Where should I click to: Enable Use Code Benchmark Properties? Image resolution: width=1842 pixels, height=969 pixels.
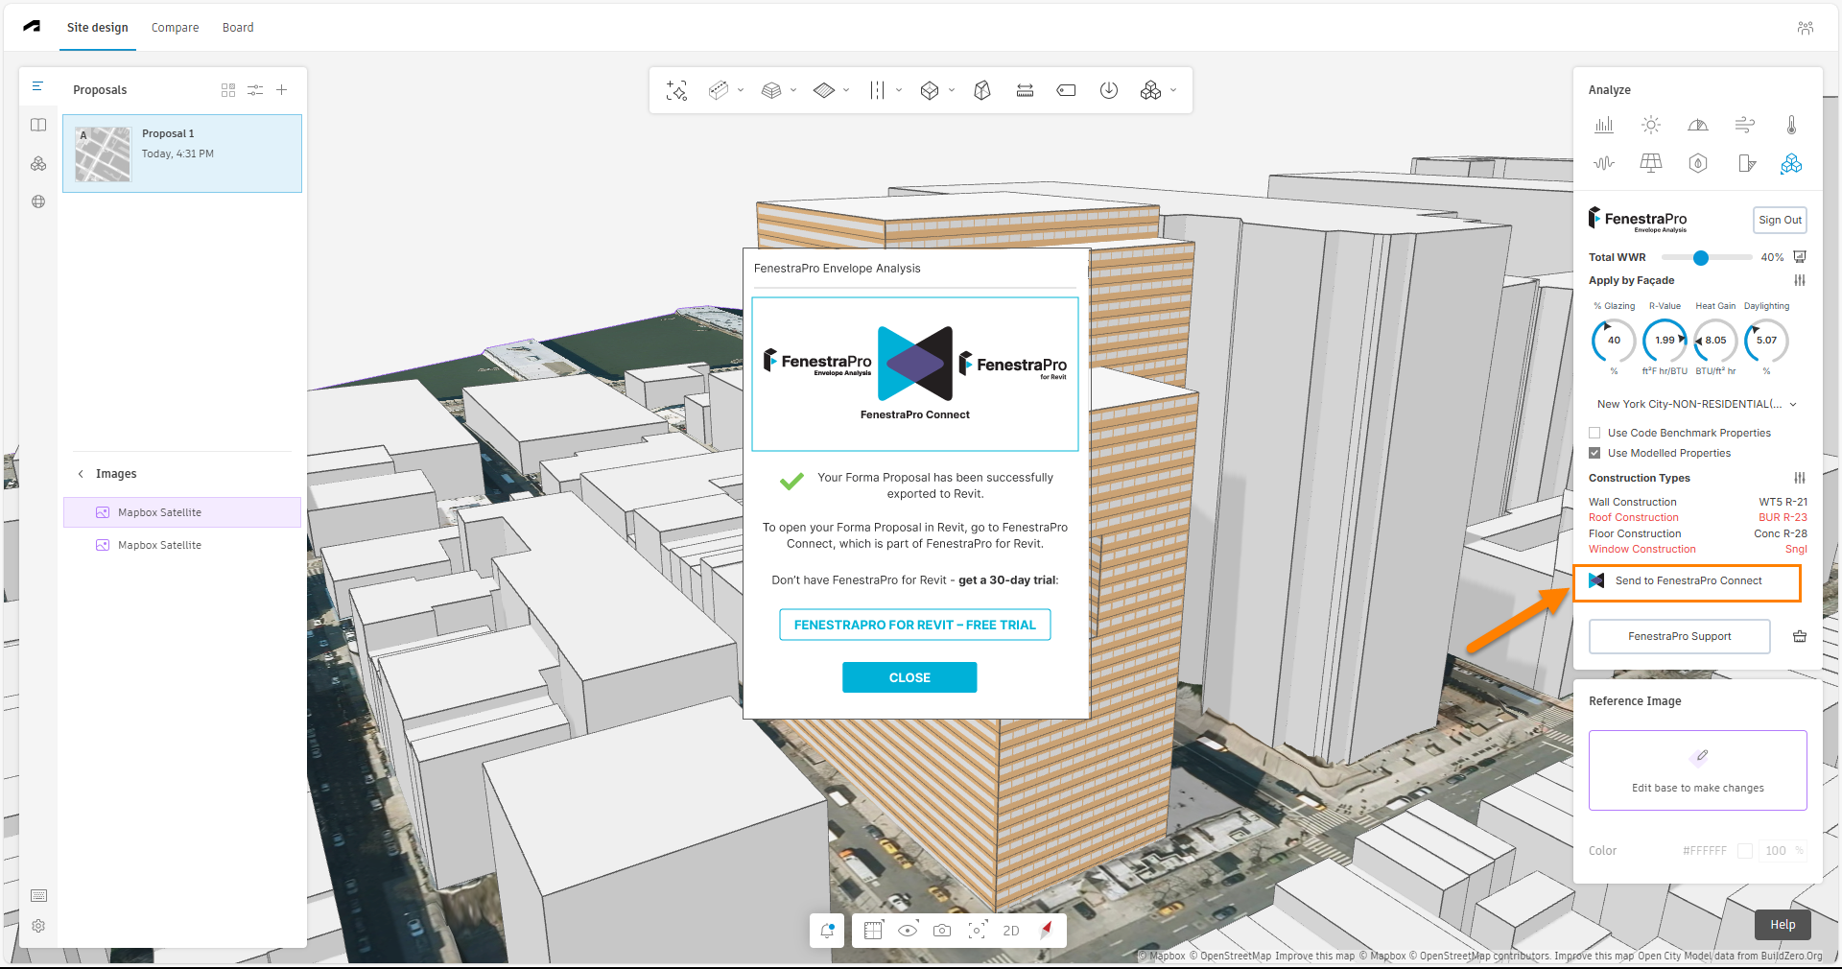pyautogui.click(x=1594, y=433)
